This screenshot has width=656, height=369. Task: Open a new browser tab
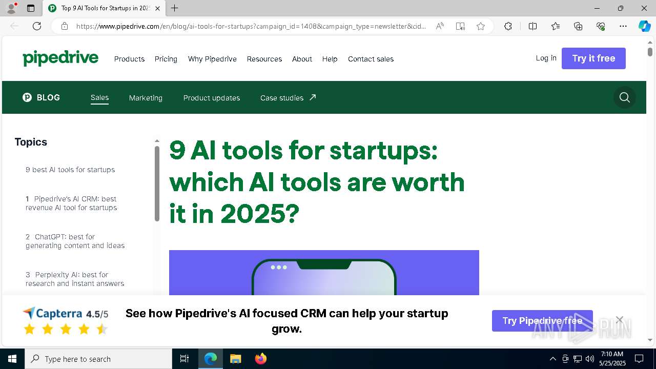[x=175, y=8]
